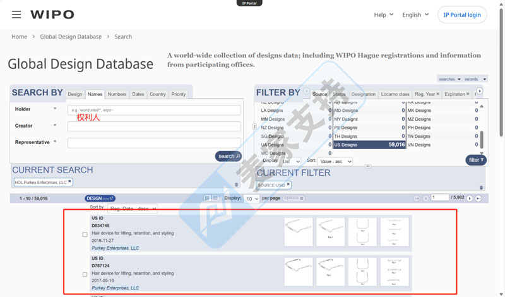Image resolution: width=505 pixels, height=297 pixels.
Task: Switch to the Dates search tab
Action: (138, 94)
